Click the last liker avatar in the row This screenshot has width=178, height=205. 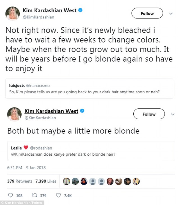pos(136,181)
